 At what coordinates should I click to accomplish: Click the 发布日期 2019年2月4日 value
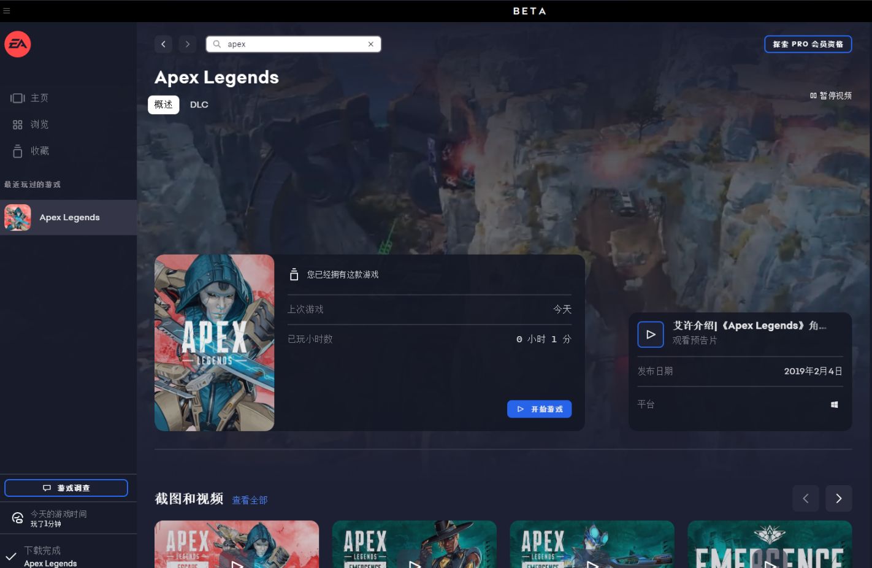tap(813, 371)
